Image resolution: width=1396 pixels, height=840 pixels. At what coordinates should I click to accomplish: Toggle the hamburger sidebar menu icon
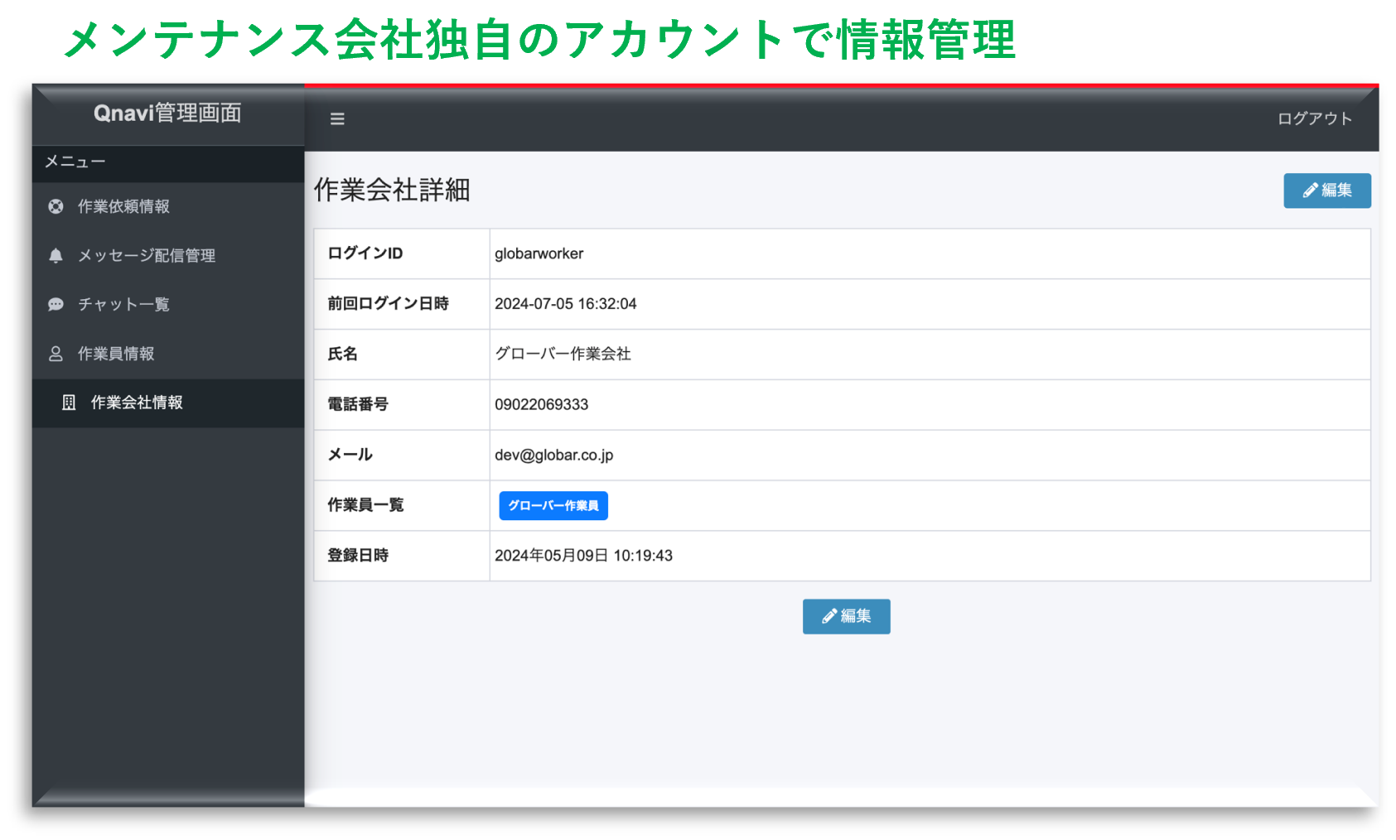[x=337, y=119]
